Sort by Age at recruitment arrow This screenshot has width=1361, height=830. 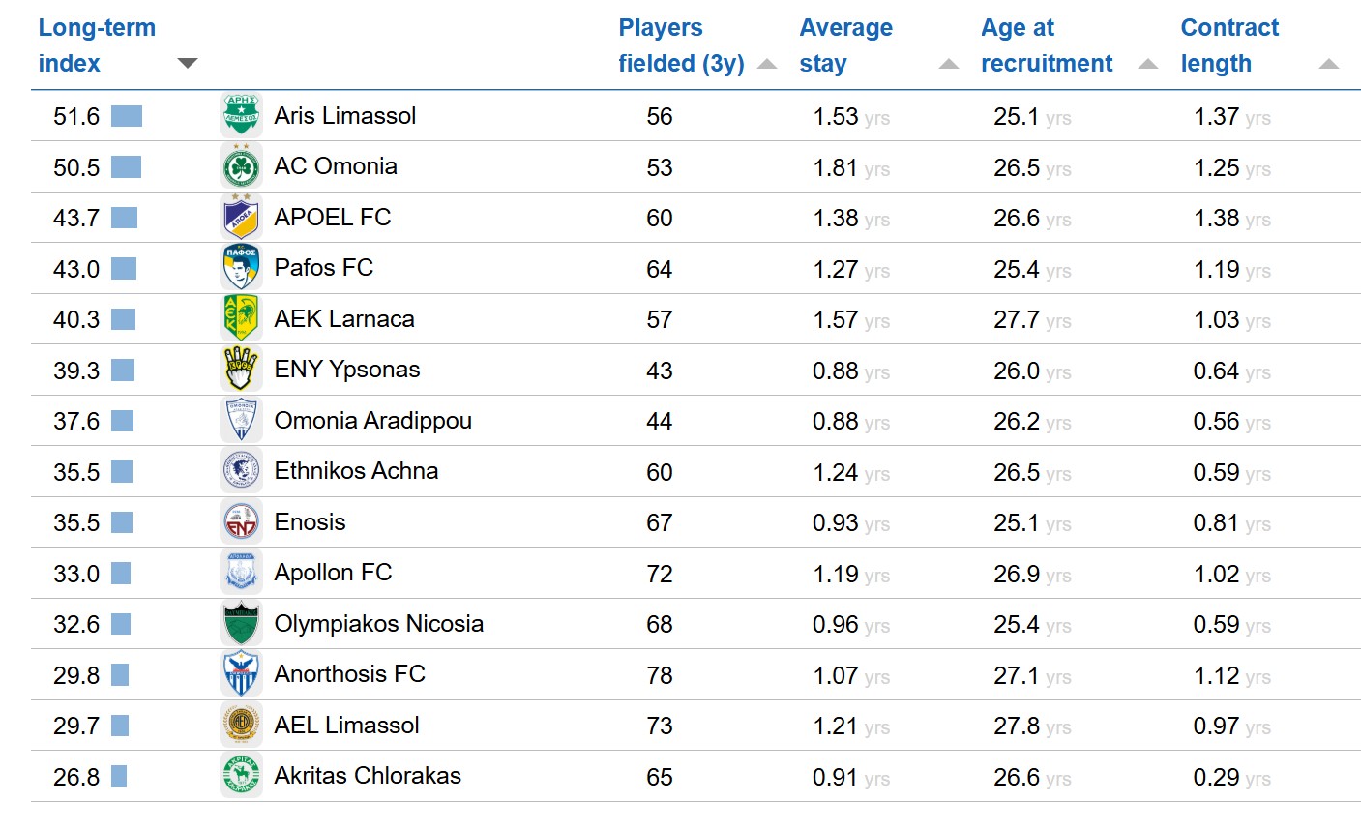(1148, 65)
